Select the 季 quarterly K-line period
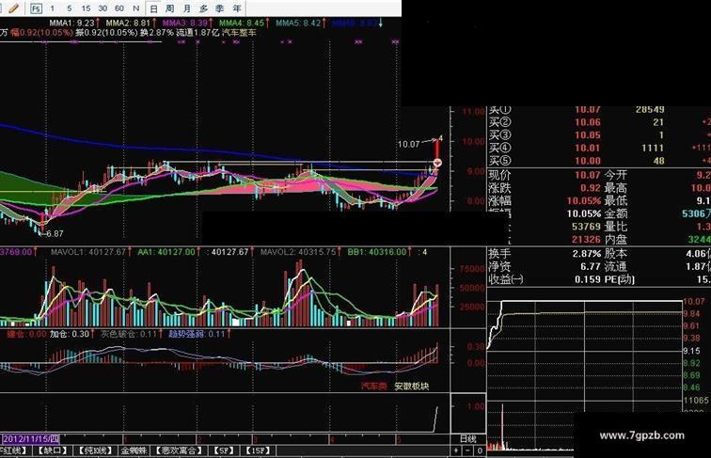 pyautogui.click(x=220, y=8)
